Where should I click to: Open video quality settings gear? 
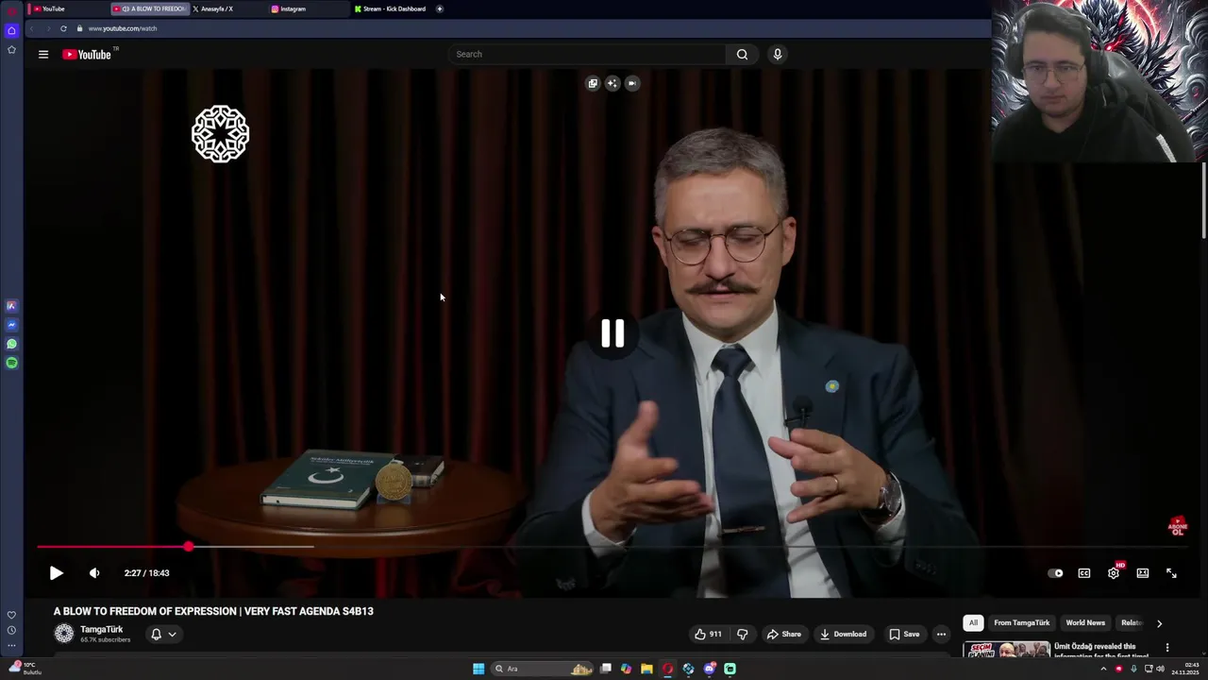click(x=1114, y=573)
